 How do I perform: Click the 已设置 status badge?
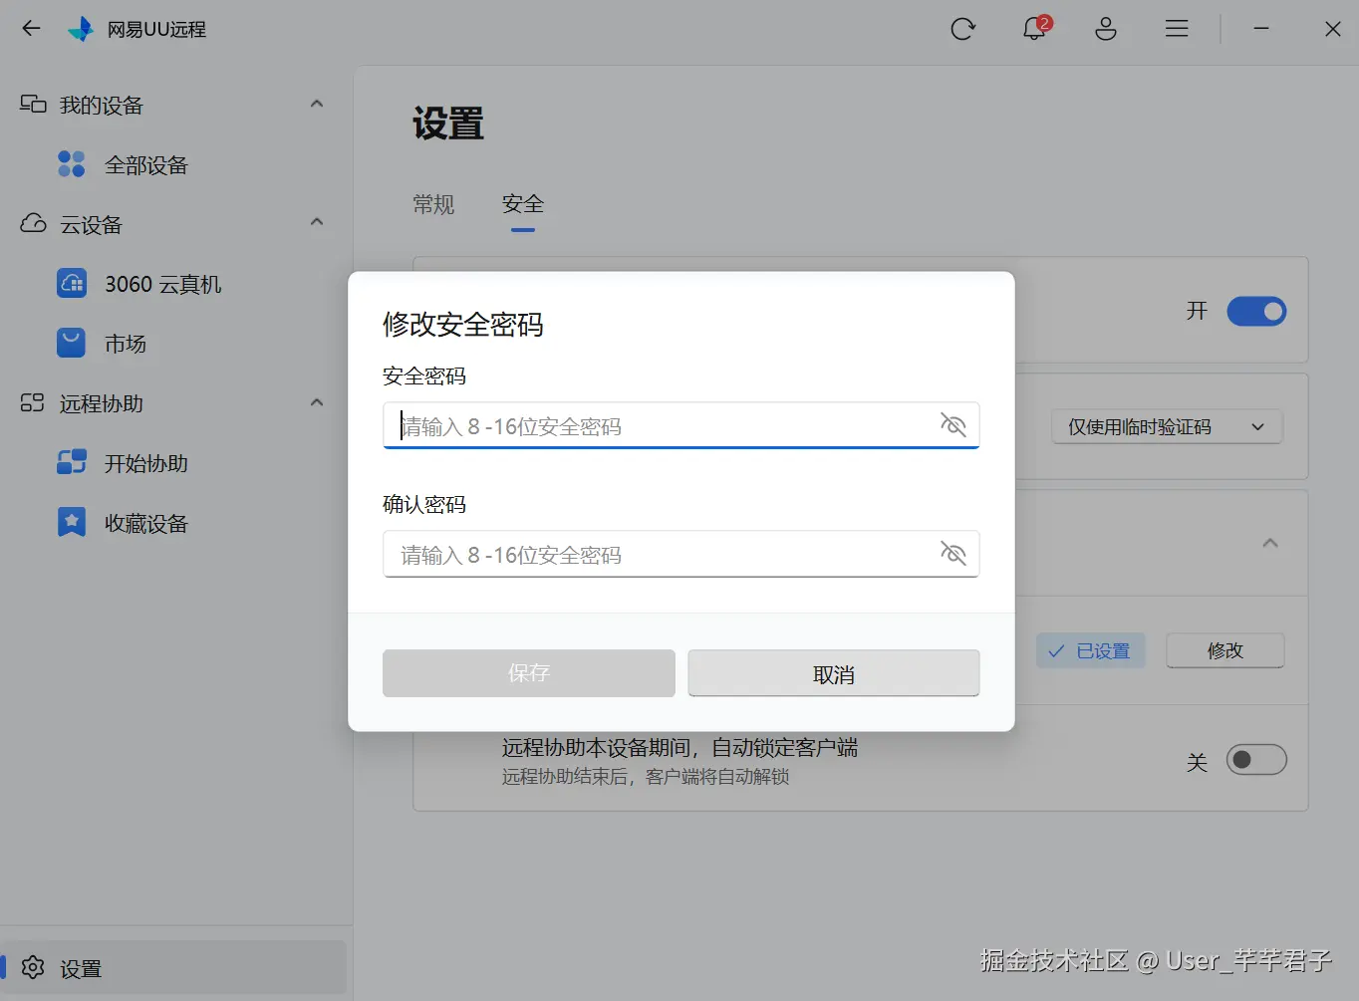pyautogui.click(x=1090, y=650)
